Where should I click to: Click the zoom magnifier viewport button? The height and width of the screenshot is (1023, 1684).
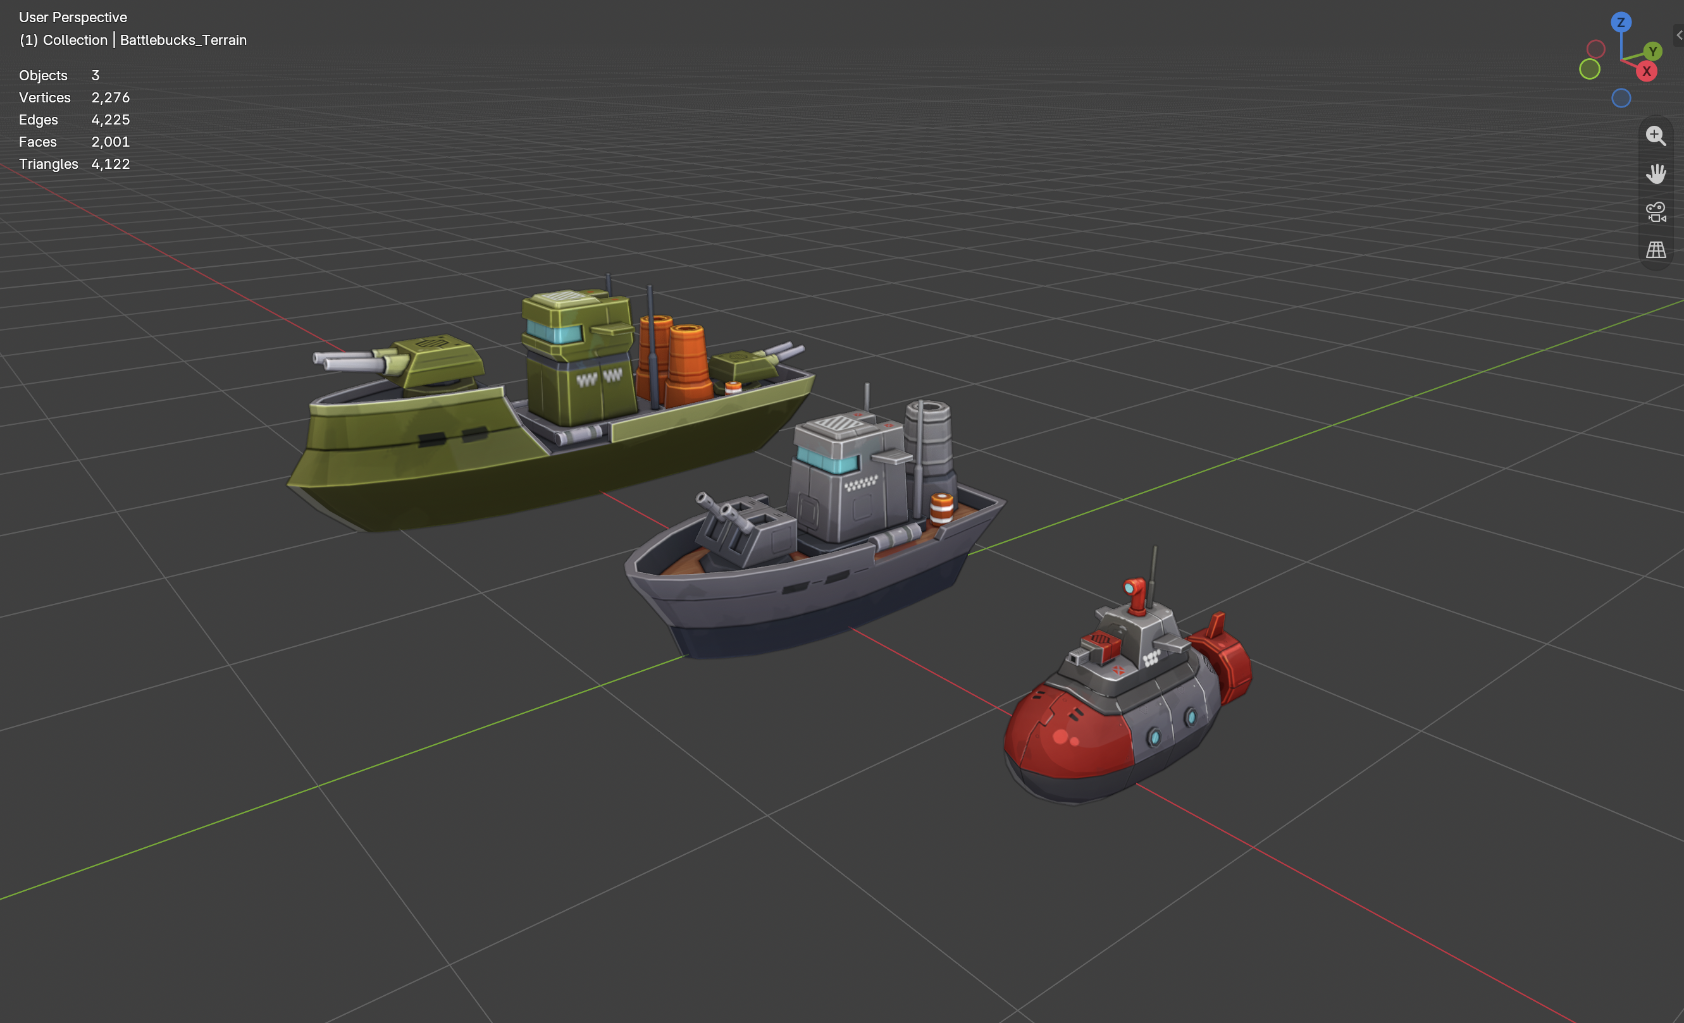(x=1655, y=135)
